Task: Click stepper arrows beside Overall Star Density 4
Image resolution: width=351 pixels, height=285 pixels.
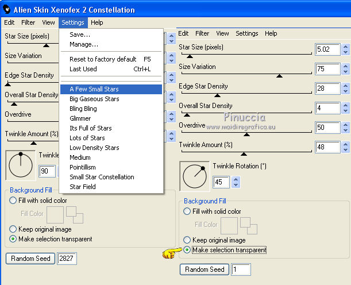Action: click(x=346, y=108)
